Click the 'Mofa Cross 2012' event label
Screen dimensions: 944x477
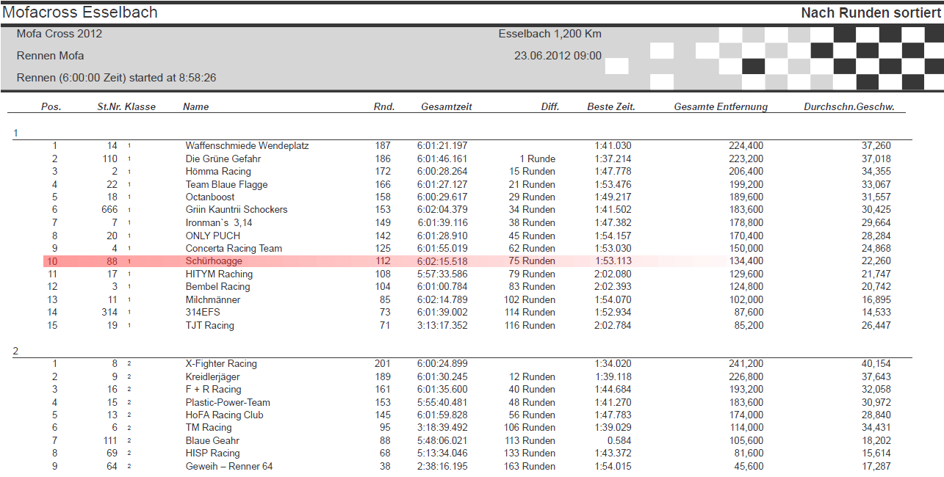coord(60,34)
